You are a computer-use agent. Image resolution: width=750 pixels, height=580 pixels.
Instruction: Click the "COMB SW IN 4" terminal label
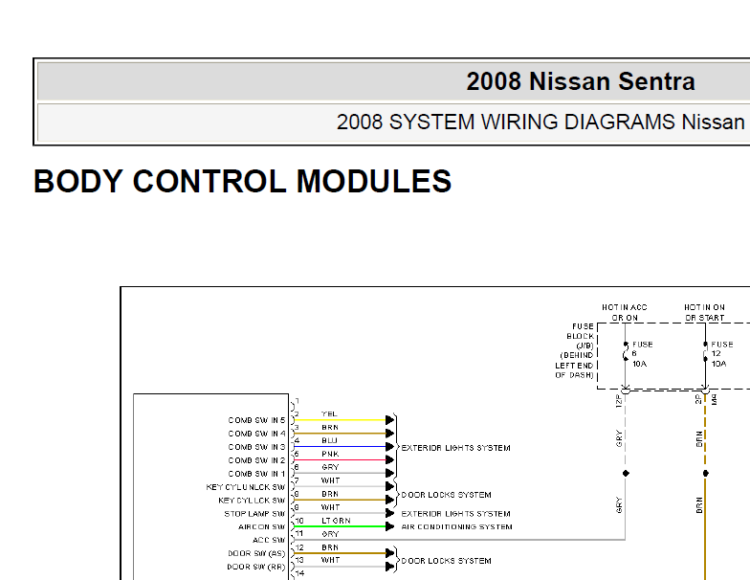click(x=256, y=434)
